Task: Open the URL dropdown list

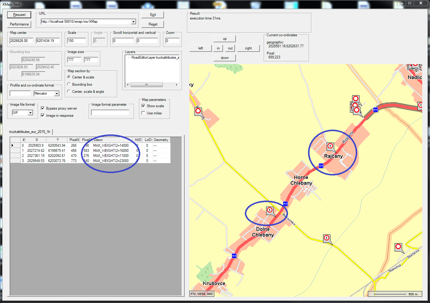Action: (x=133, y=22)
